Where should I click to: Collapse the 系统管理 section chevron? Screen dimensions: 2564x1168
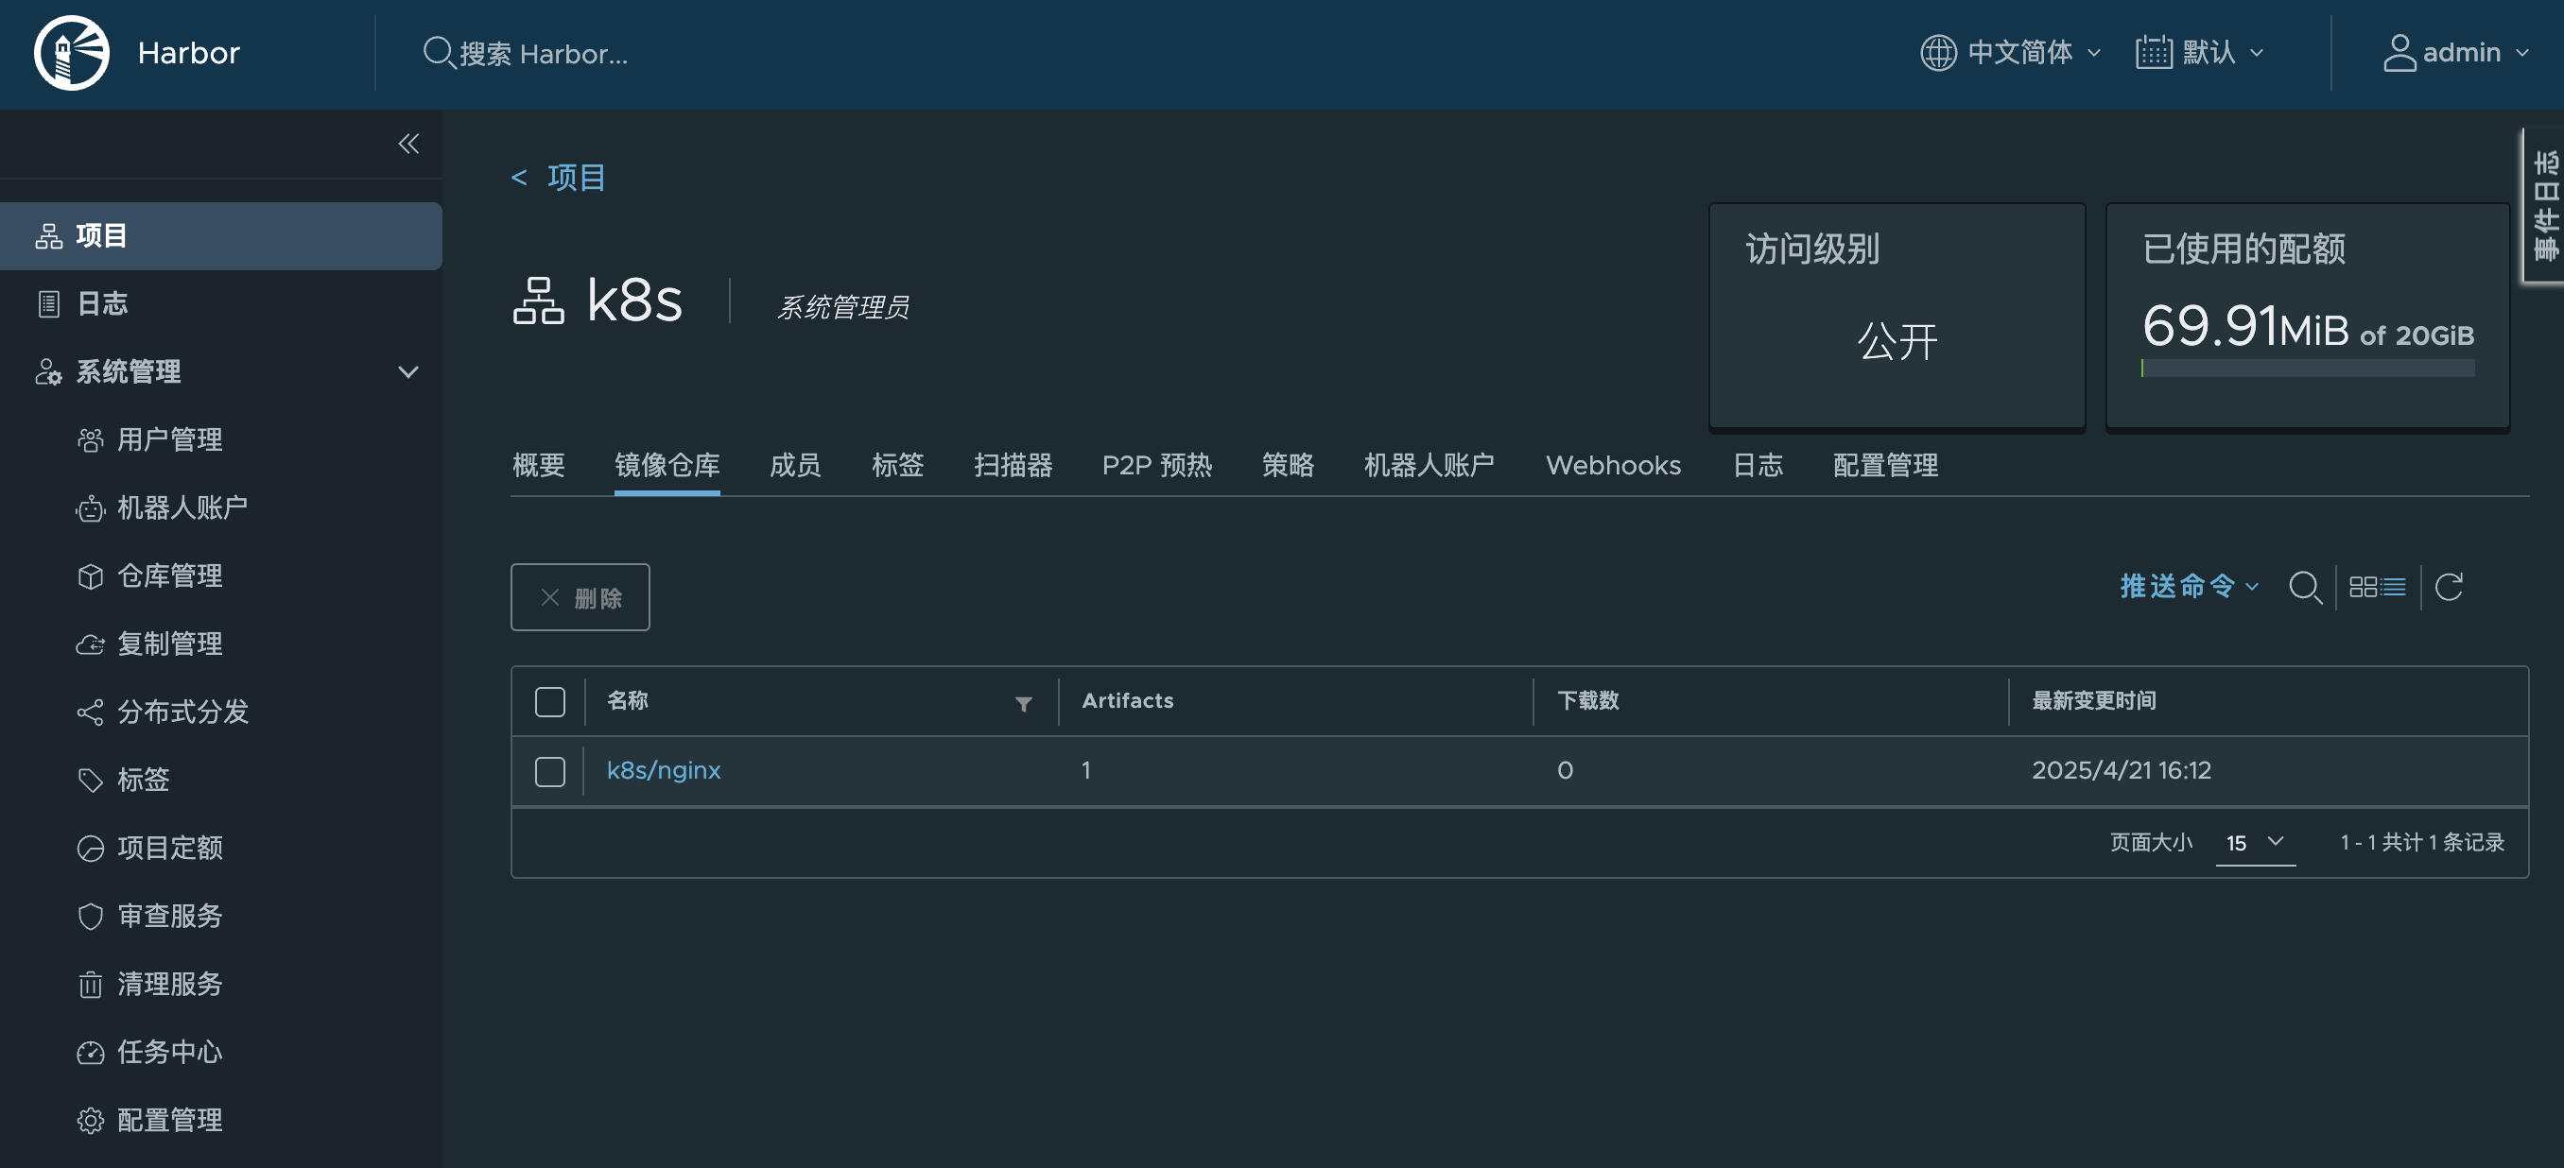(x=408, y=372)
